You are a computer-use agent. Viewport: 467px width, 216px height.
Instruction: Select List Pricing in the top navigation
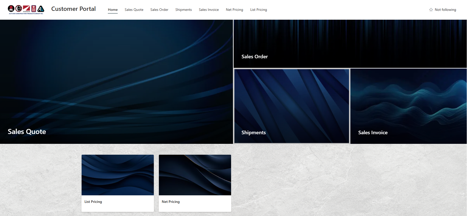point(258,10)
